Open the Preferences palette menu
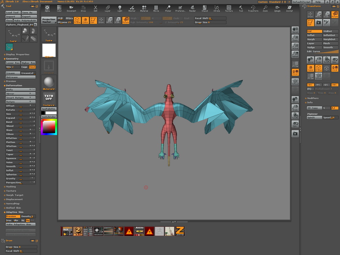Viewport: 340px width, 255px height. tap(180, 8)
